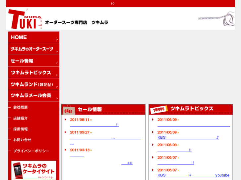Click the ツキムラトピックス panel heading
Viewport: 241px width, 180px height.
point(192,108)
